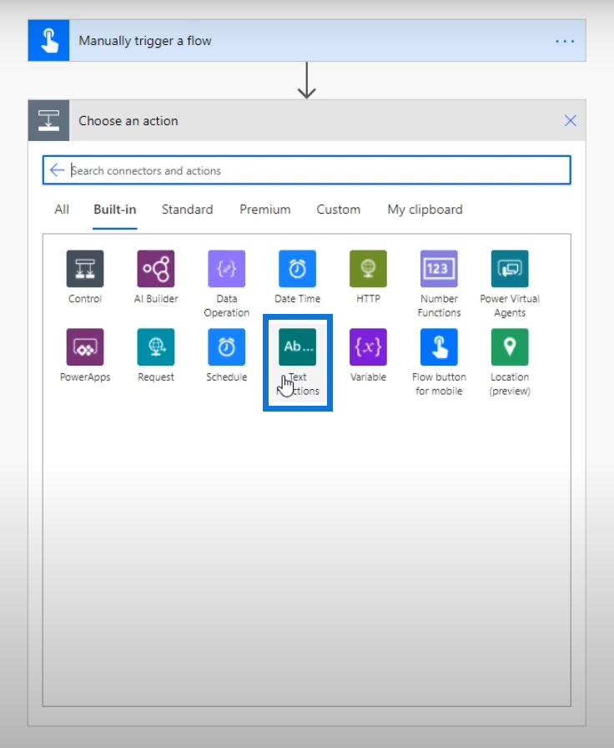
Task: Open the Data Operation connector
Action: click(x=226, y=269)
